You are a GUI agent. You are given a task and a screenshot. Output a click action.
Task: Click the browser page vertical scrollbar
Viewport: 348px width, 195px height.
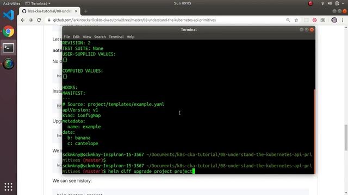(346, 137)
